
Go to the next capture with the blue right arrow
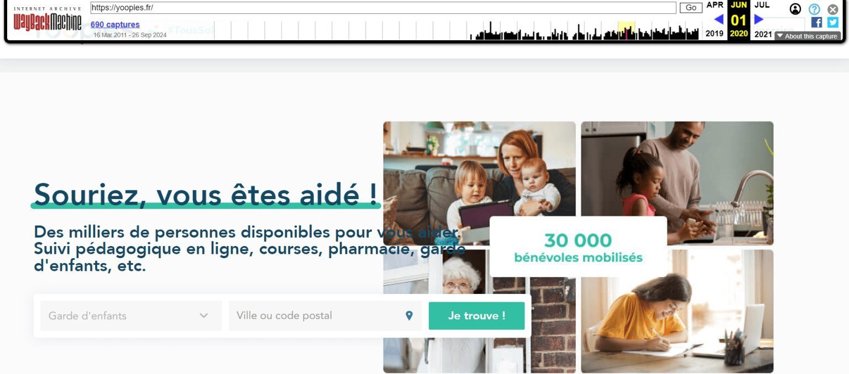(759, 19)
